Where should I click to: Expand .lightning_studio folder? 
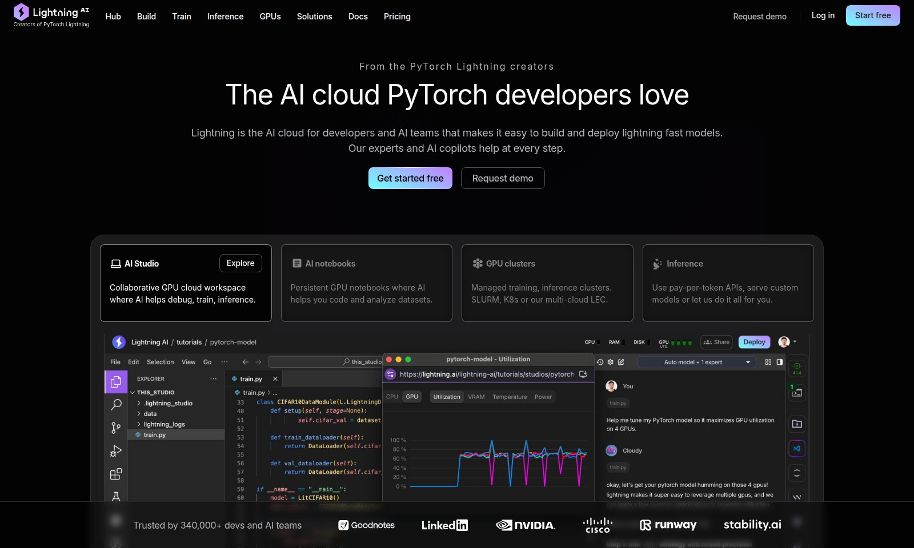coord(165,403)
